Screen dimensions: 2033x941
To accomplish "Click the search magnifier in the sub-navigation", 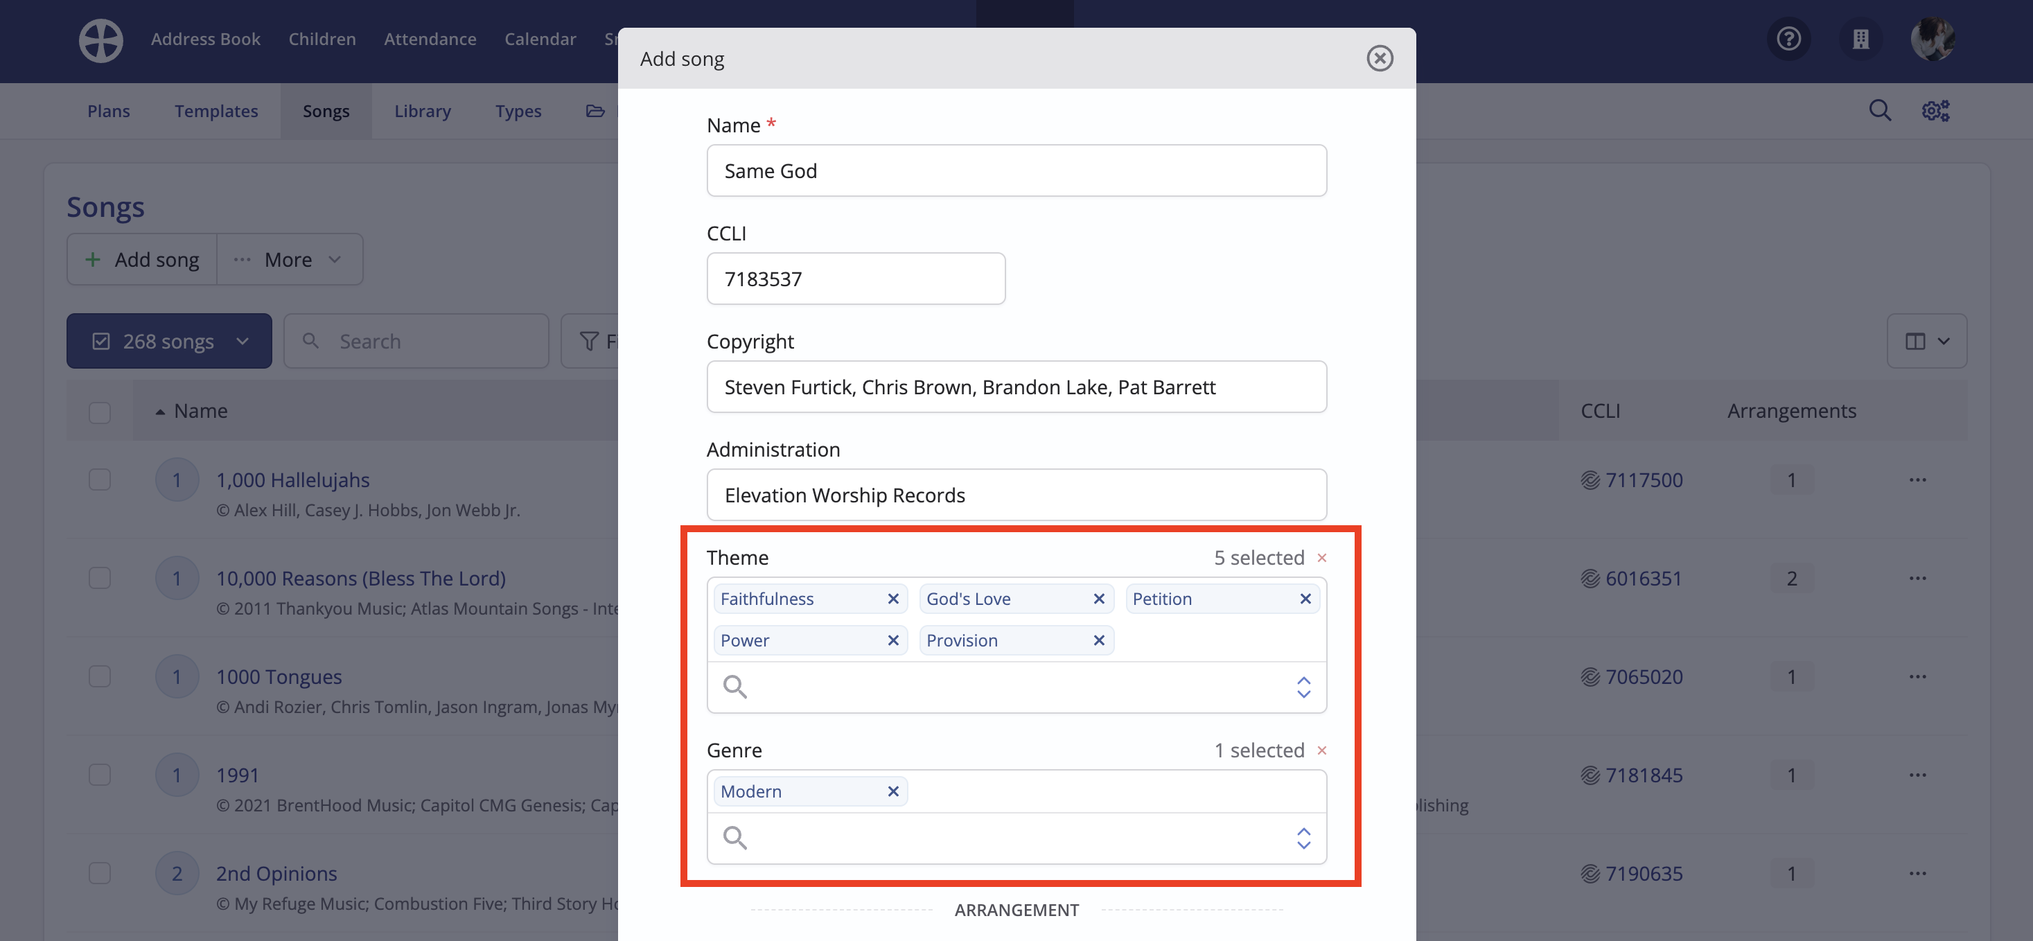I will coord(1880,110).
